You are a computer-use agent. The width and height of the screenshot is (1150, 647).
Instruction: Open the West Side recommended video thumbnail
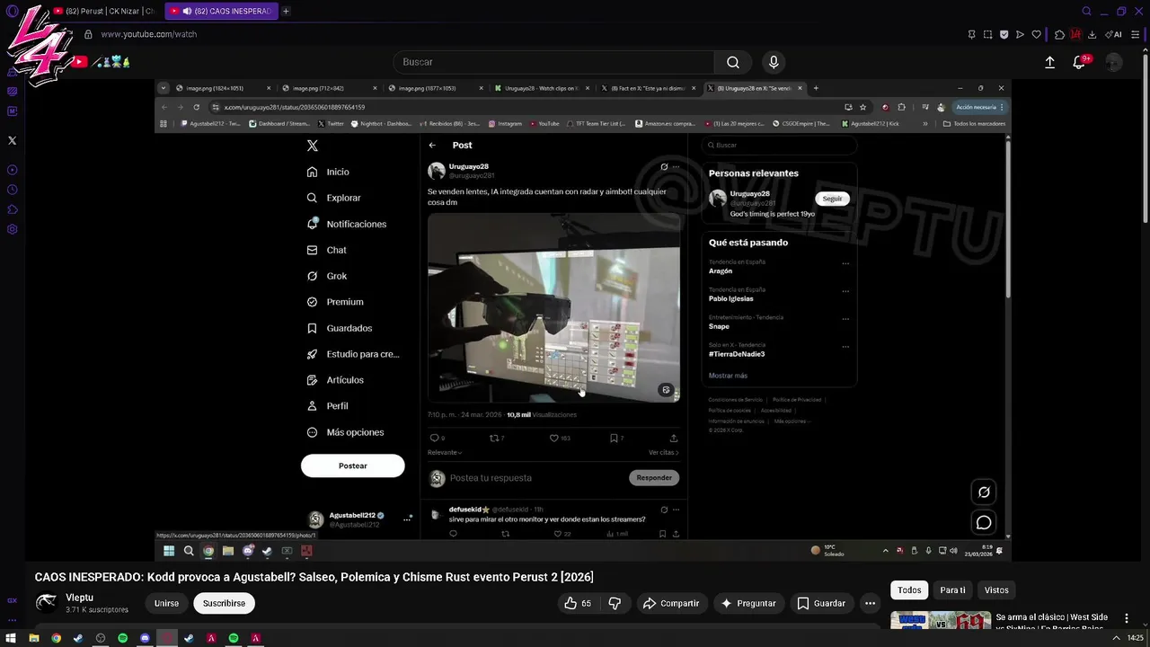941,620
